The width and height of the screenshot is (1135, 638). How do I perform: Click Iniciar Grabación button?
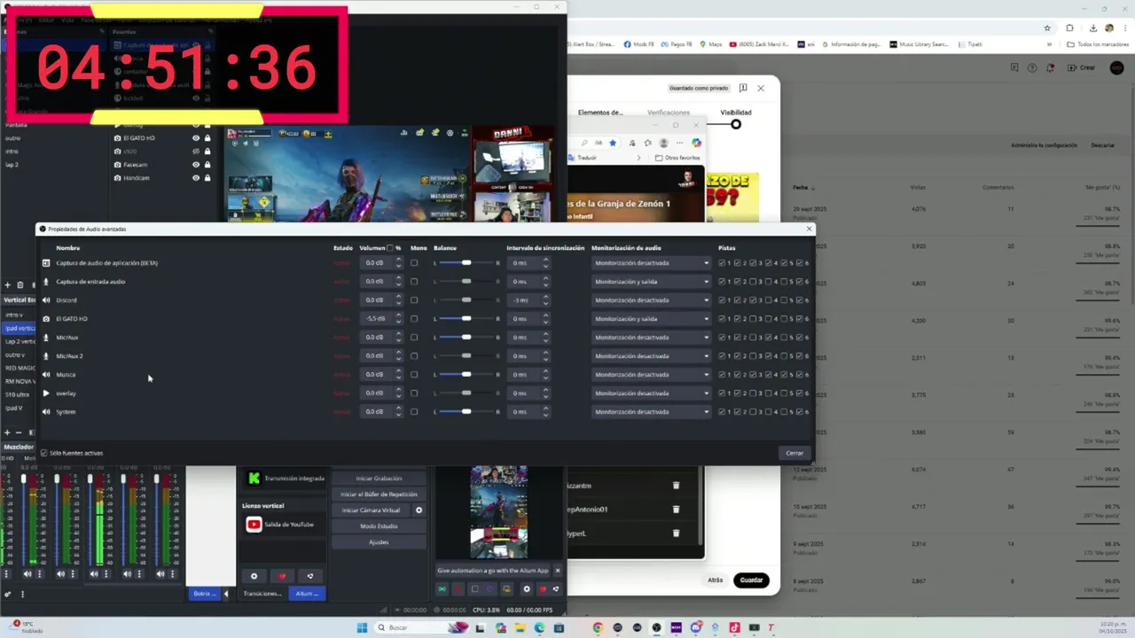(379, 478)
